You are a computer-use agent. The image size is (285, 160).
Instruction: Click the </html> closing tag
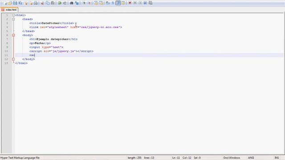[21, 63]
